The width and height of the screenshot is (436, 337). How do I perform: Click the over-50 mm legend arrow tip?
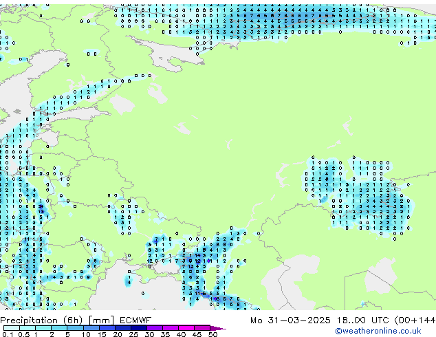[218, 329]
